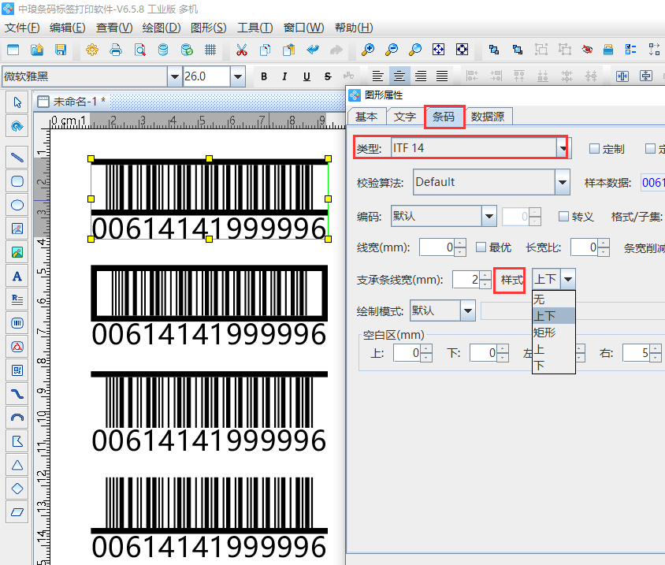Open the 绘图(D) menu

click(162, 28)
